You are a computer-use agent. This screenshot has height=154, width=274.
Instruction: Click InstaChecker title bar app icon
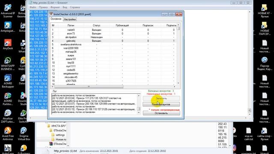pyautogui.click(x=51, y=14)
